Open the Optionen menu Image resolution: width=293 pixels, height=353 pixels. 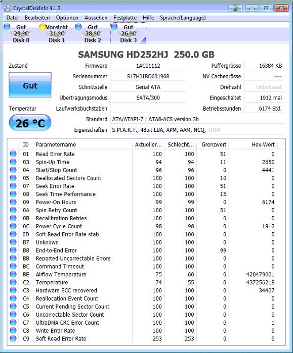pyautogui.click(x=67, y=18)
